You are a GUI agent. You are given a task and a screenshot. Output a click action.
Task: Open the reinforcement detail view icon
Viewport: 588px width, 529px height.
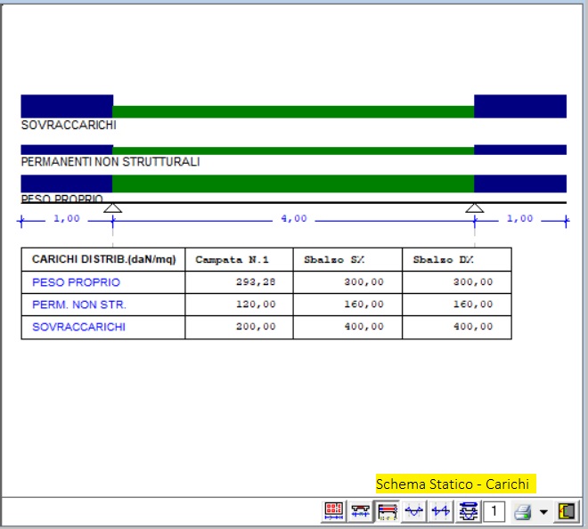(468, 511)
